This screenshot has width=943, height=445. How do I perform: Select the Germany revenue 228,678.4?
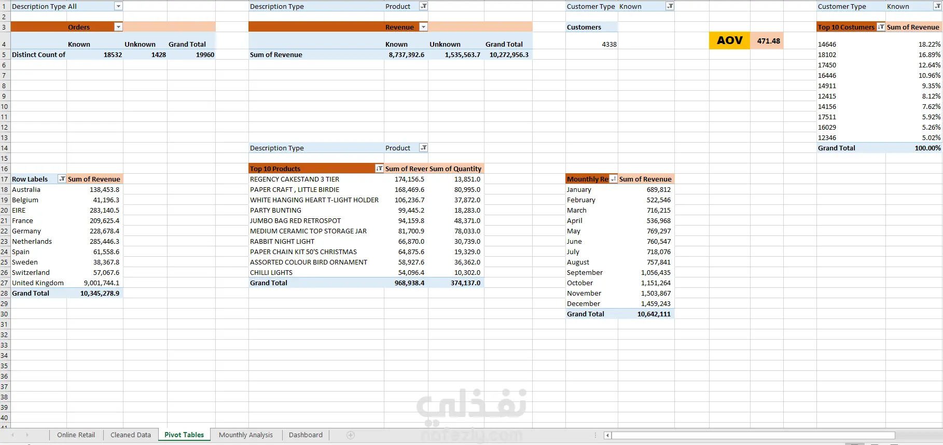pyautogui.click(x=95, y=231)
